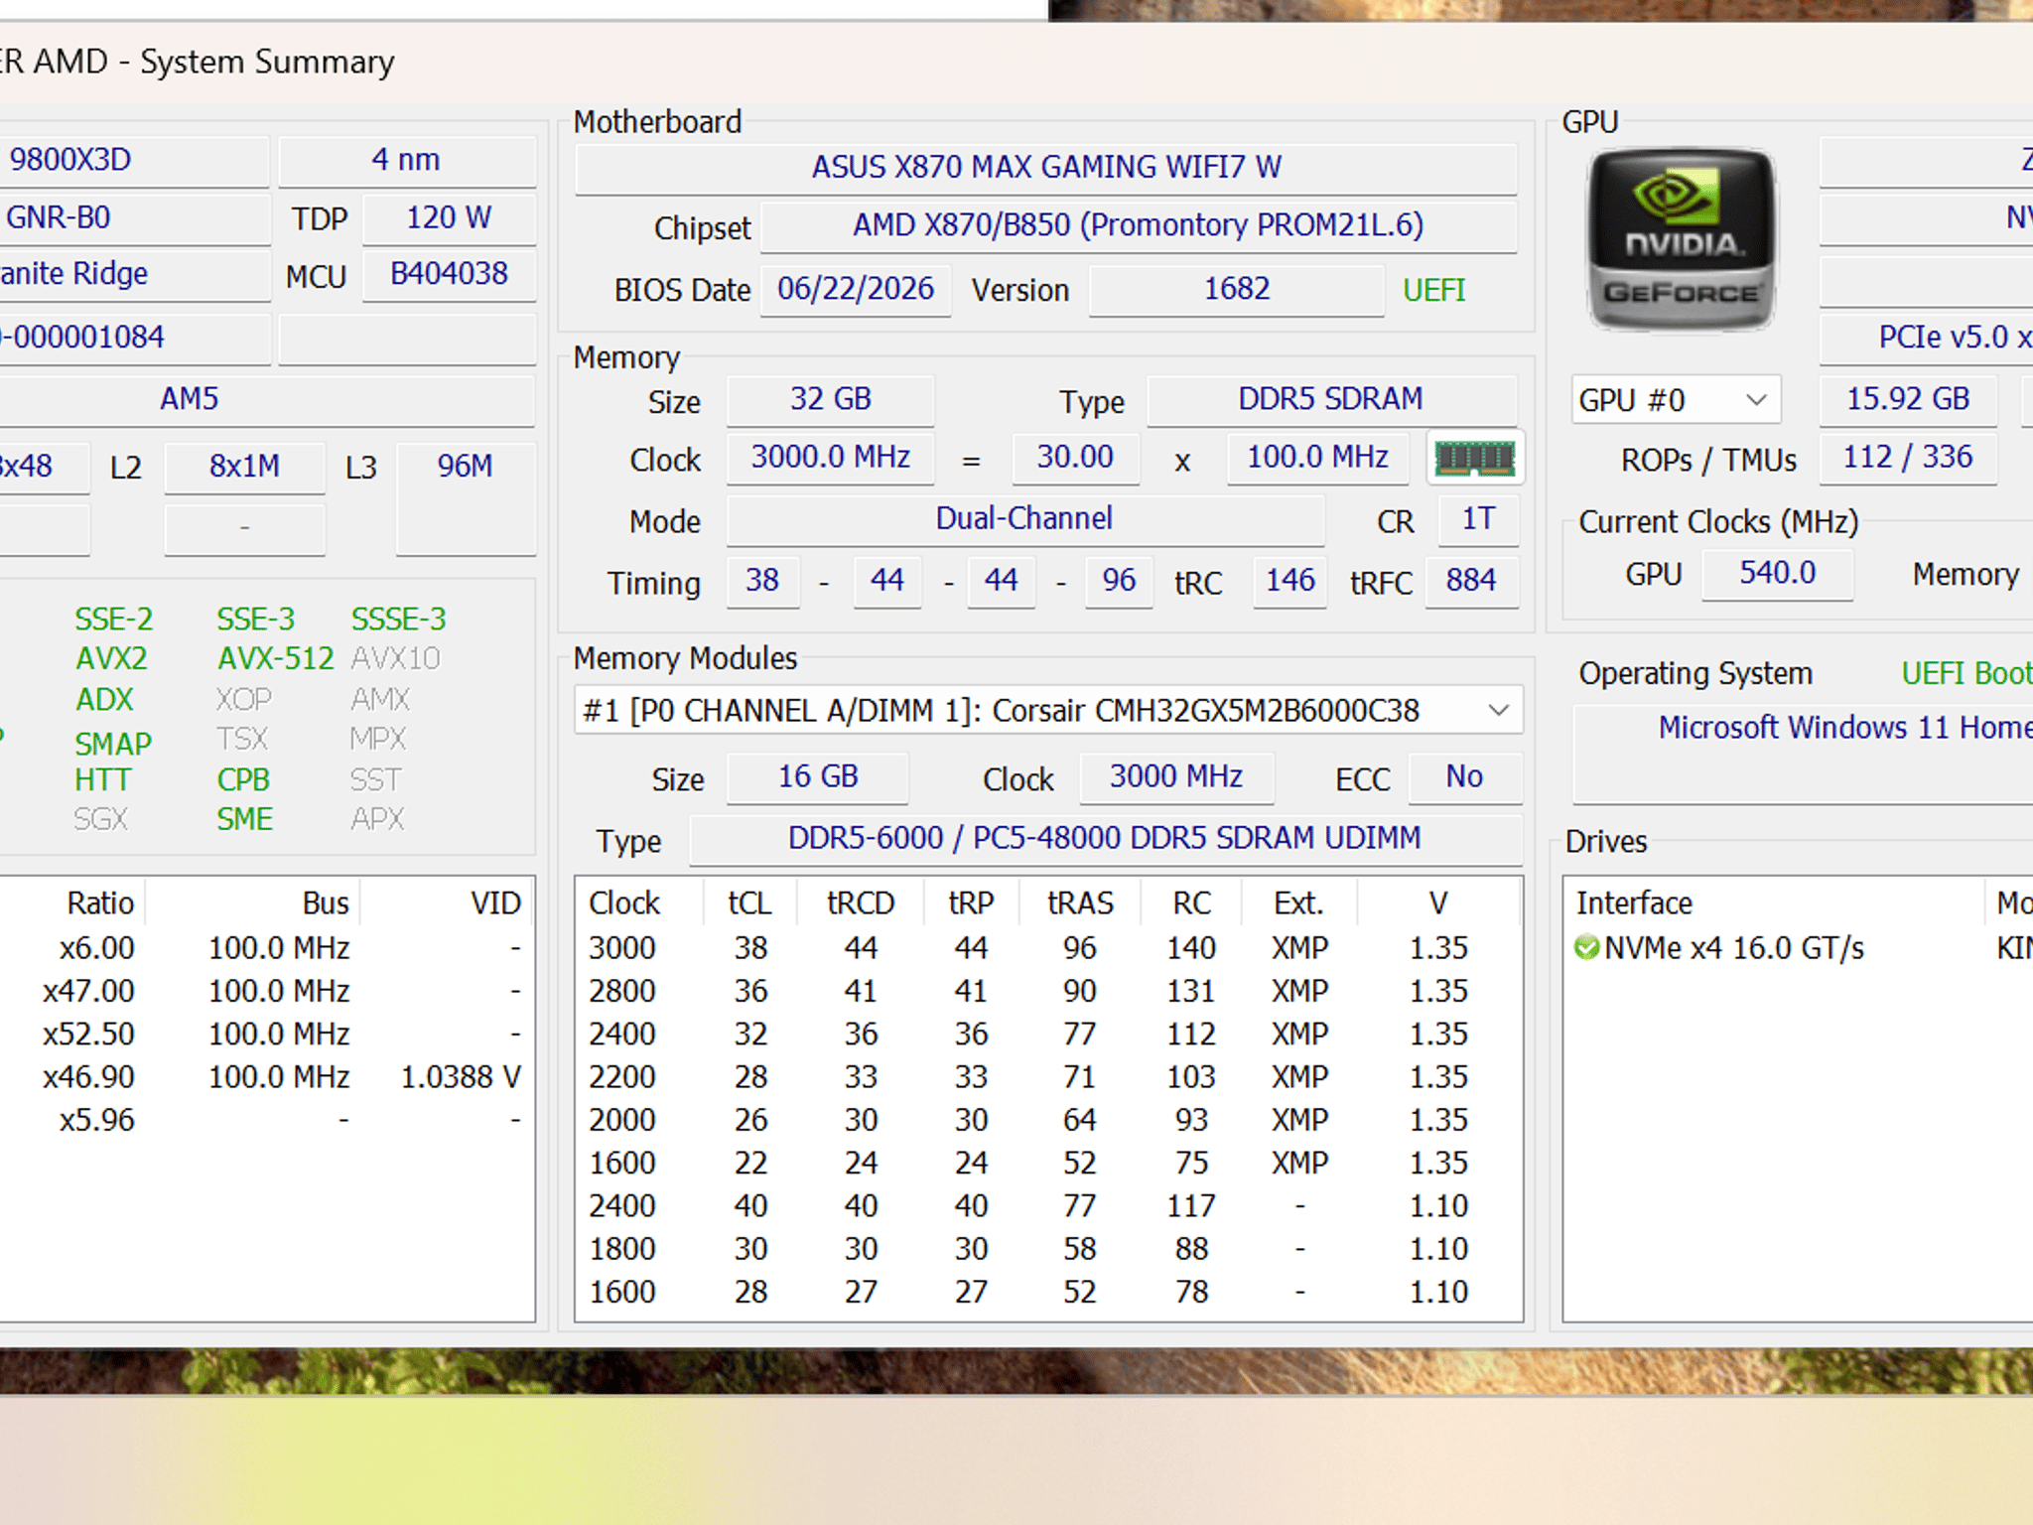Image resolution: width=2033 pixels, height=1525 pixels.
Task: Click the AVX-512 feature label
Action: pos(276,659)
